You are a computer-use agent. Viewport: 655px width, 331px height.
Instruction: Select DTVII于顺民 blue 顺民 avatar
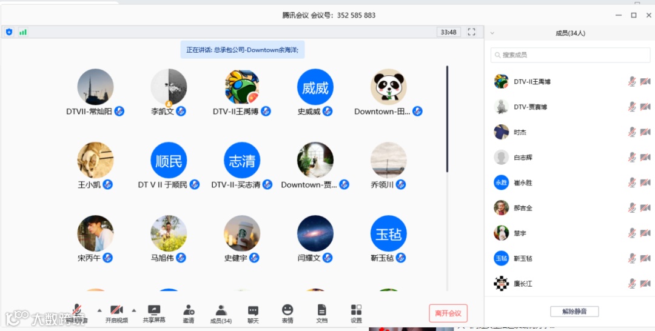pos(169,160)
